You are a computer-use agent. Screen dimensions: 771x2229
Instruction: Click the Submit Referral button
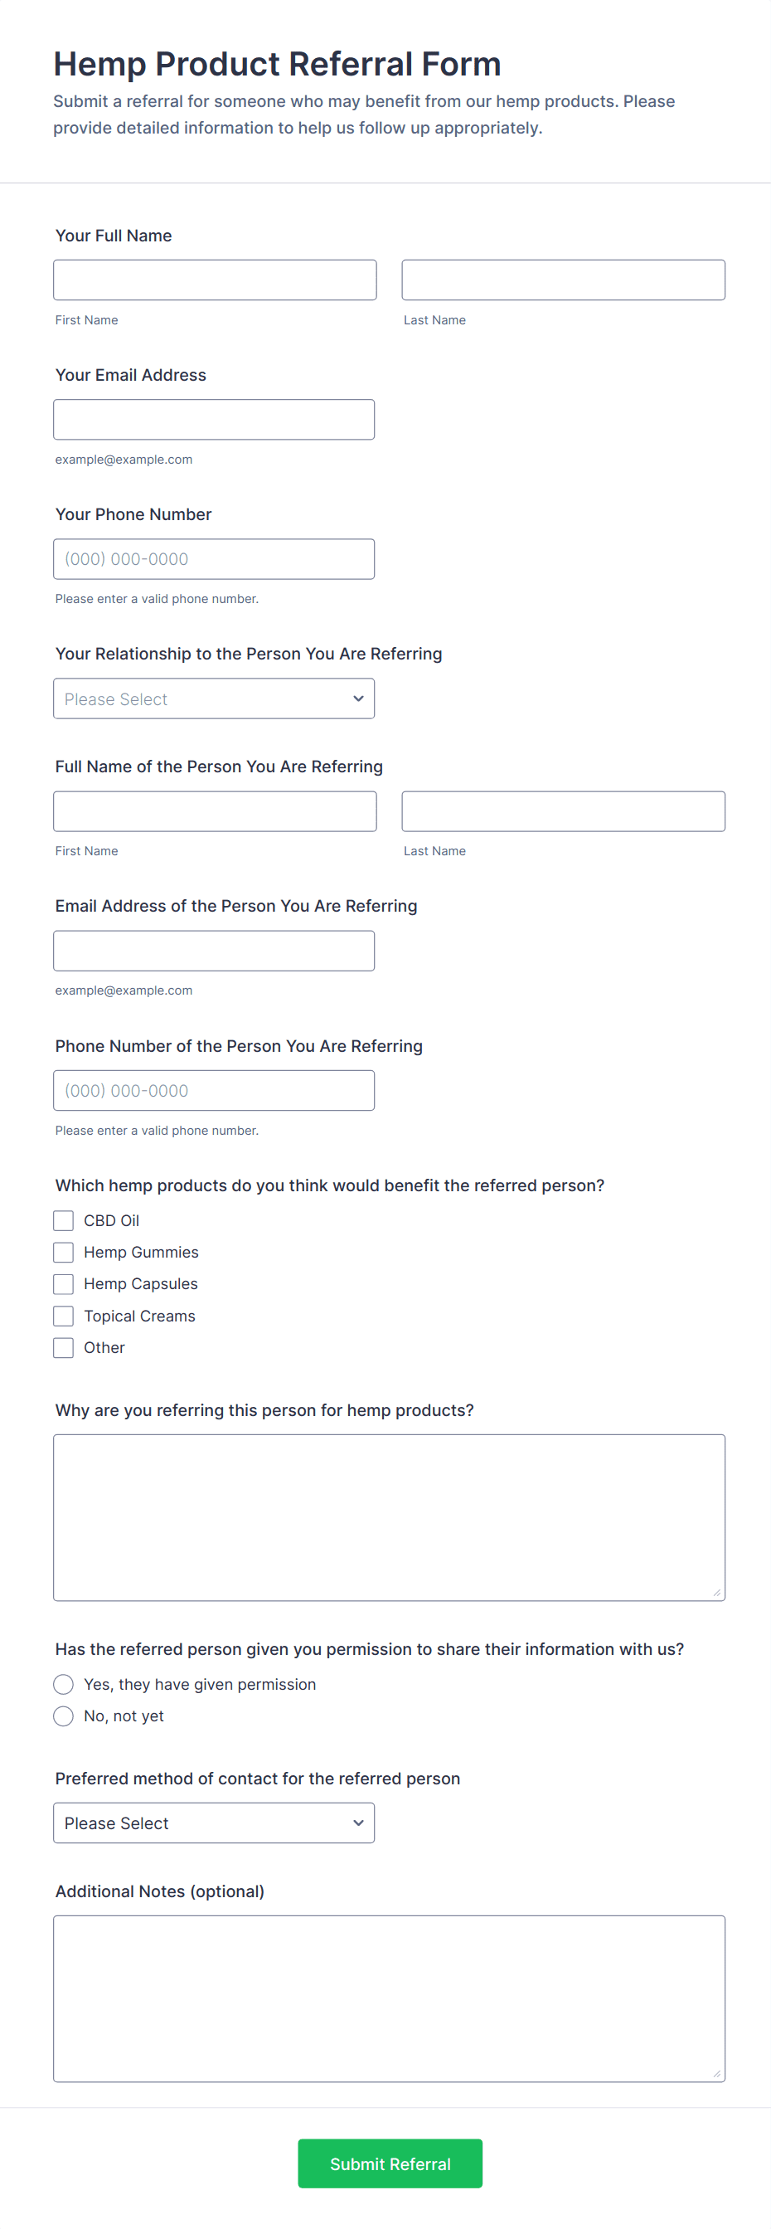coord(390,2163)
